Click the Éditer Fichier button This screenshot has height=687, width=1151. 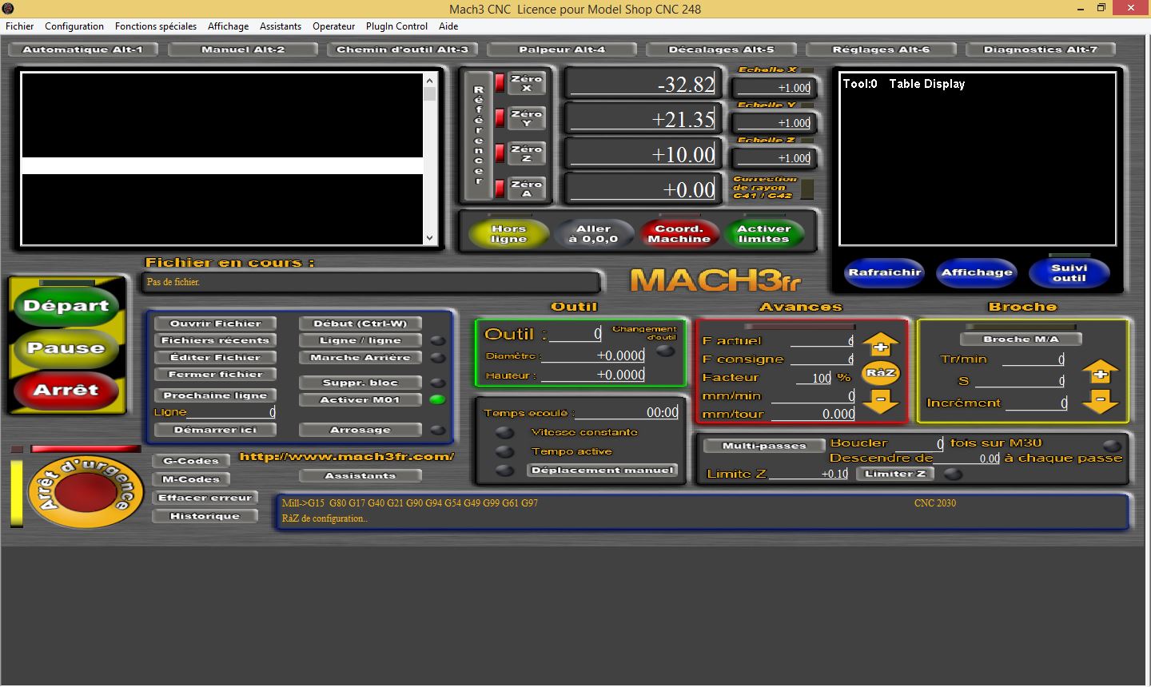215,357
